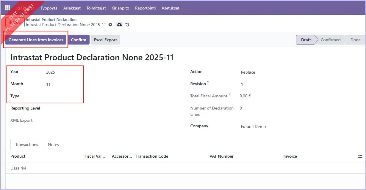The width and height of the screenshot is (366, 190).
Task: Click the discard changes undo icon
Action: pos(127,25)
